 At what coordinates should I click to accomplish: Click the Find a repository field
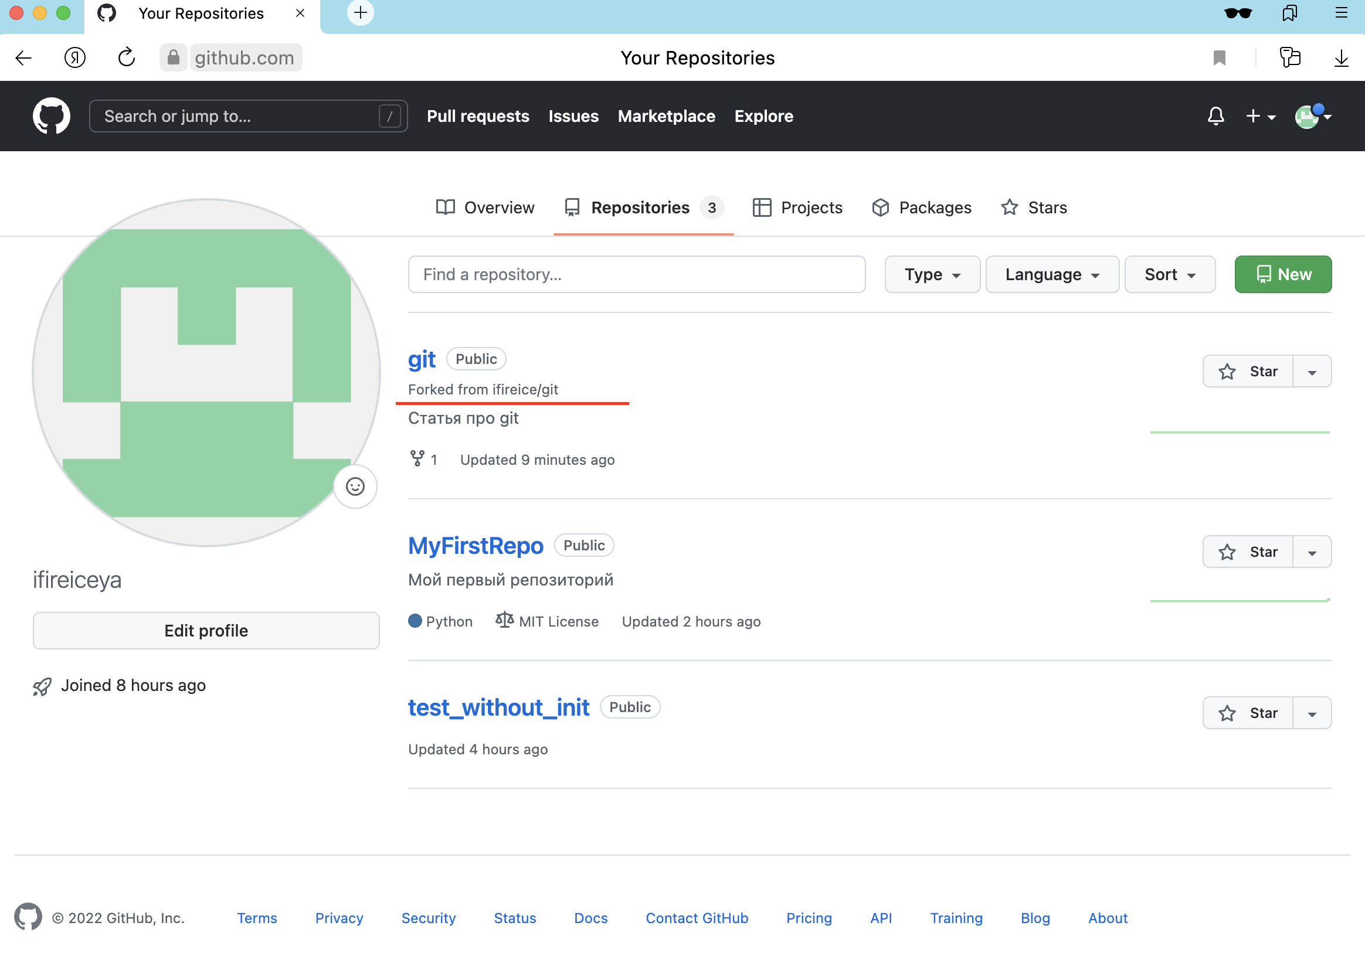(x=636, y=275)
